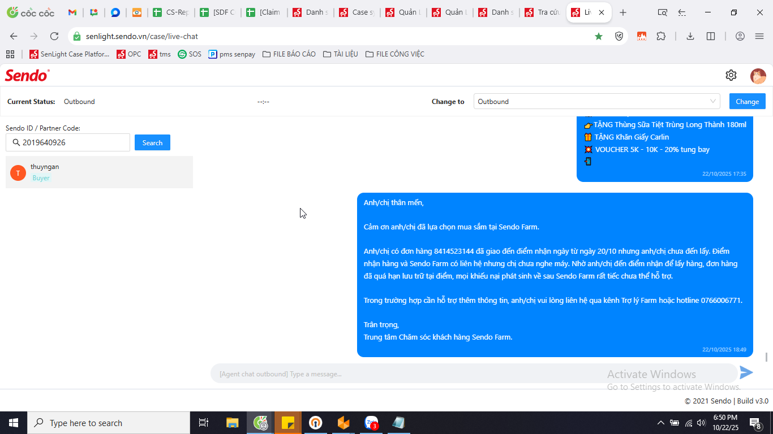
Task: Open TÀI LIỆU bookmark folder
Action: tap(341, 54)
